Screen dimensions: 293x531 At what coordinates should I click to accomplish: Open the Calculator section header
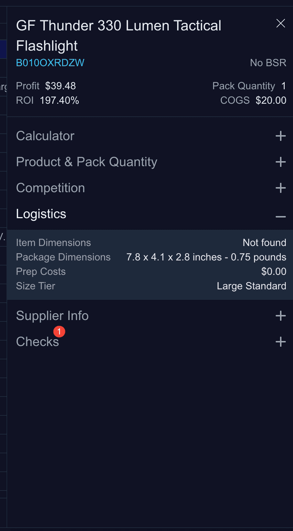click(x=45, y=136)
